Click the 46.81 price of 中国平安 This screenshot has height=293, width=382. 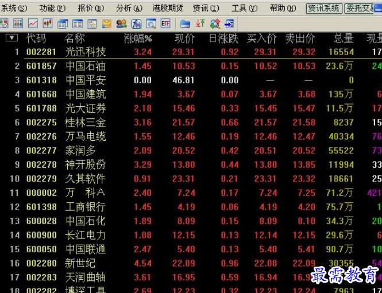point(183,80)
